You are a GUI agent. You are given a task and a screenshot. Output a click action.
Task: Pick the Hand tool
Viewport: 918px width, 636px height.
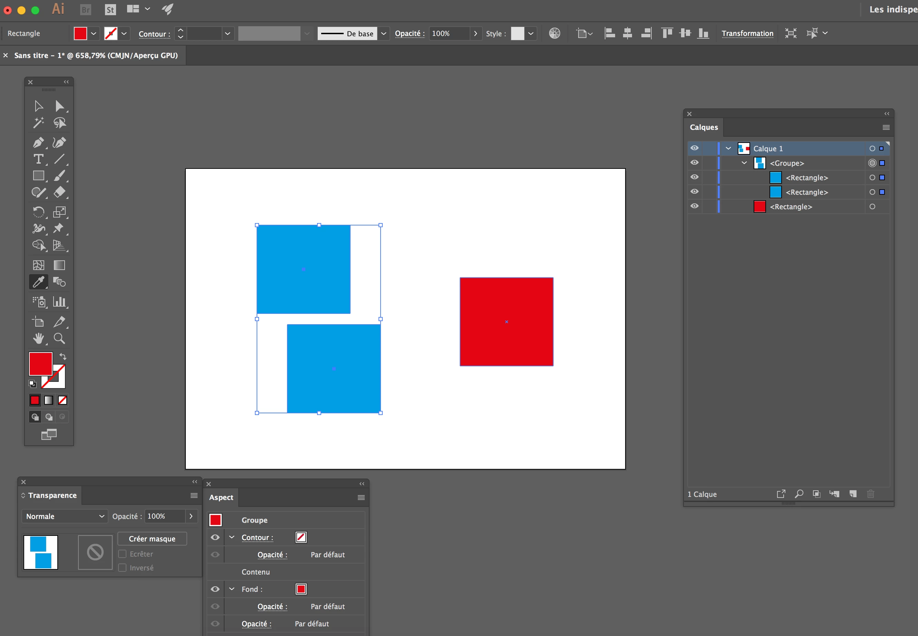(x=38, y=338)
